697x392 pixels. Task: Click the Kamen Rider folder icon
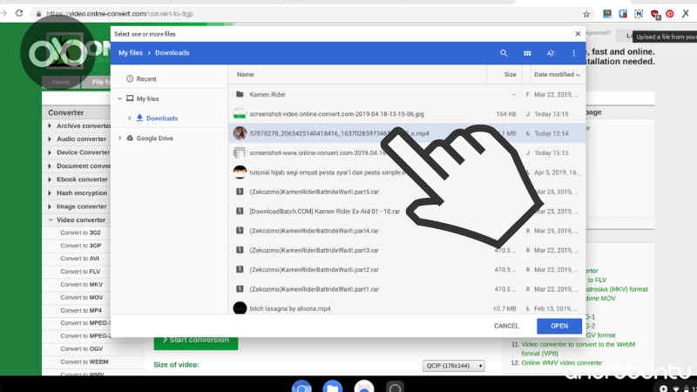pyautogui.click(x=240, y=94)
